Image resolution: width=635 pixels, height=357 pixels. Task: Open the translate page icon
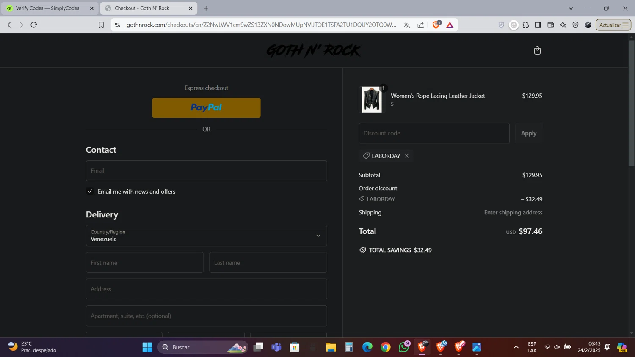click(x=407, y=25)
